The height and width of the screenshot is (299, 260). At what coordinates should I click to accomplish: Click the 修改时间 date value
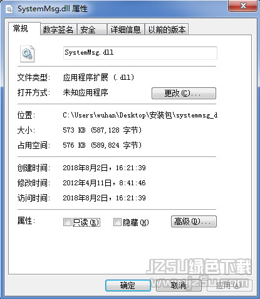(x=104, y=183)
